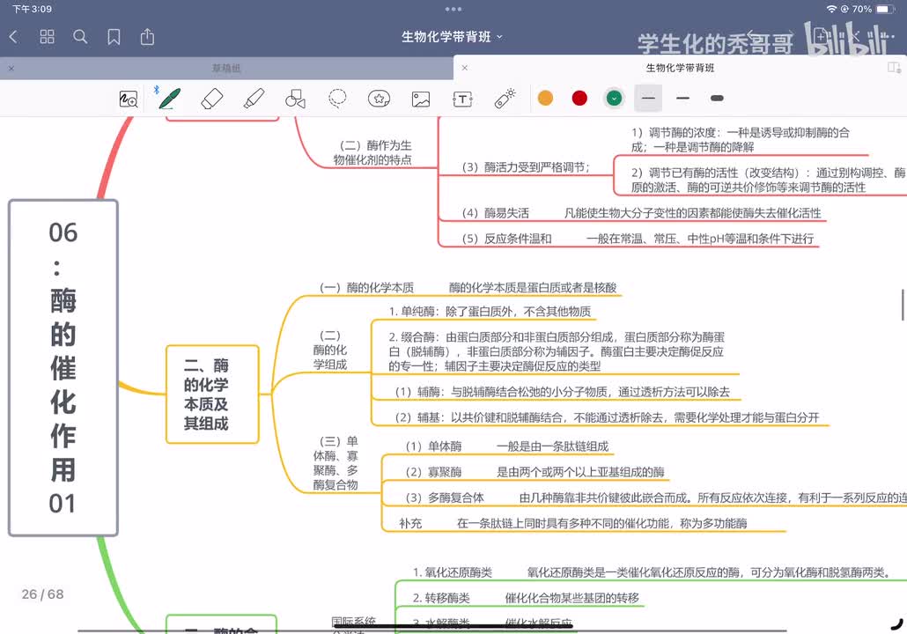Click the (3) 多酶复合体 item

444,498
